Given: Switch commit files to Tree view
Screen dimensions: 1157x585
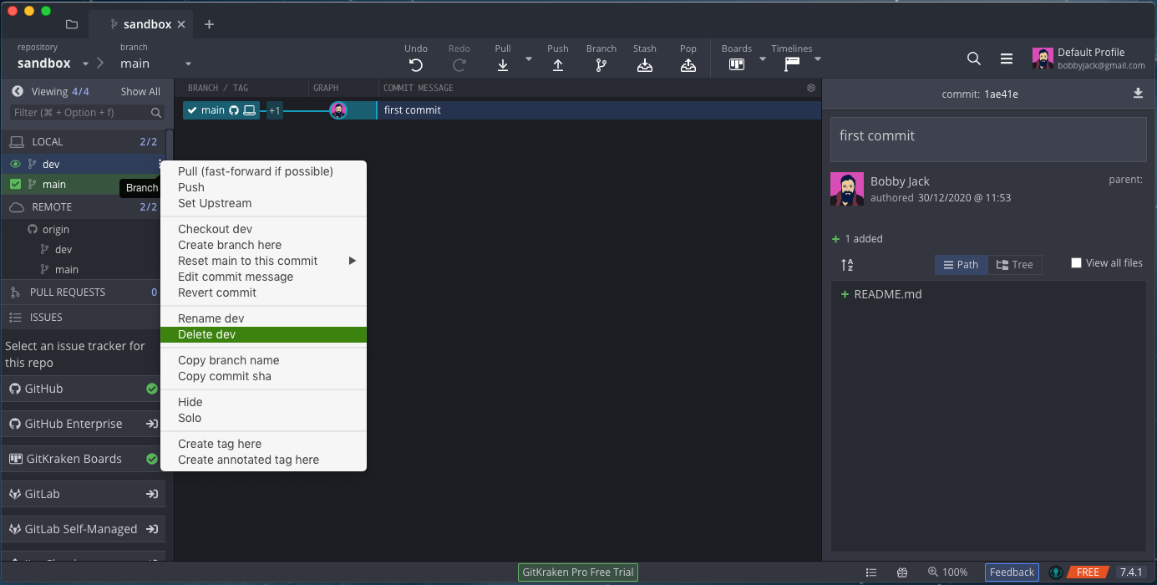Looking at the screenshot, I should [1015, 264].
